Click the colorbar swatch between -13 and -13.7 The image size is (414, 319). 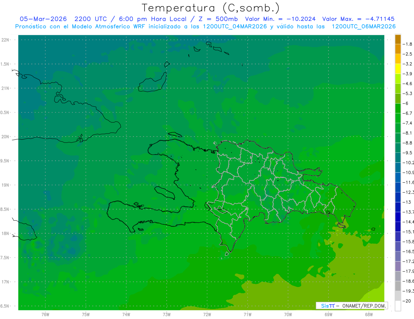tap(398, 207)
